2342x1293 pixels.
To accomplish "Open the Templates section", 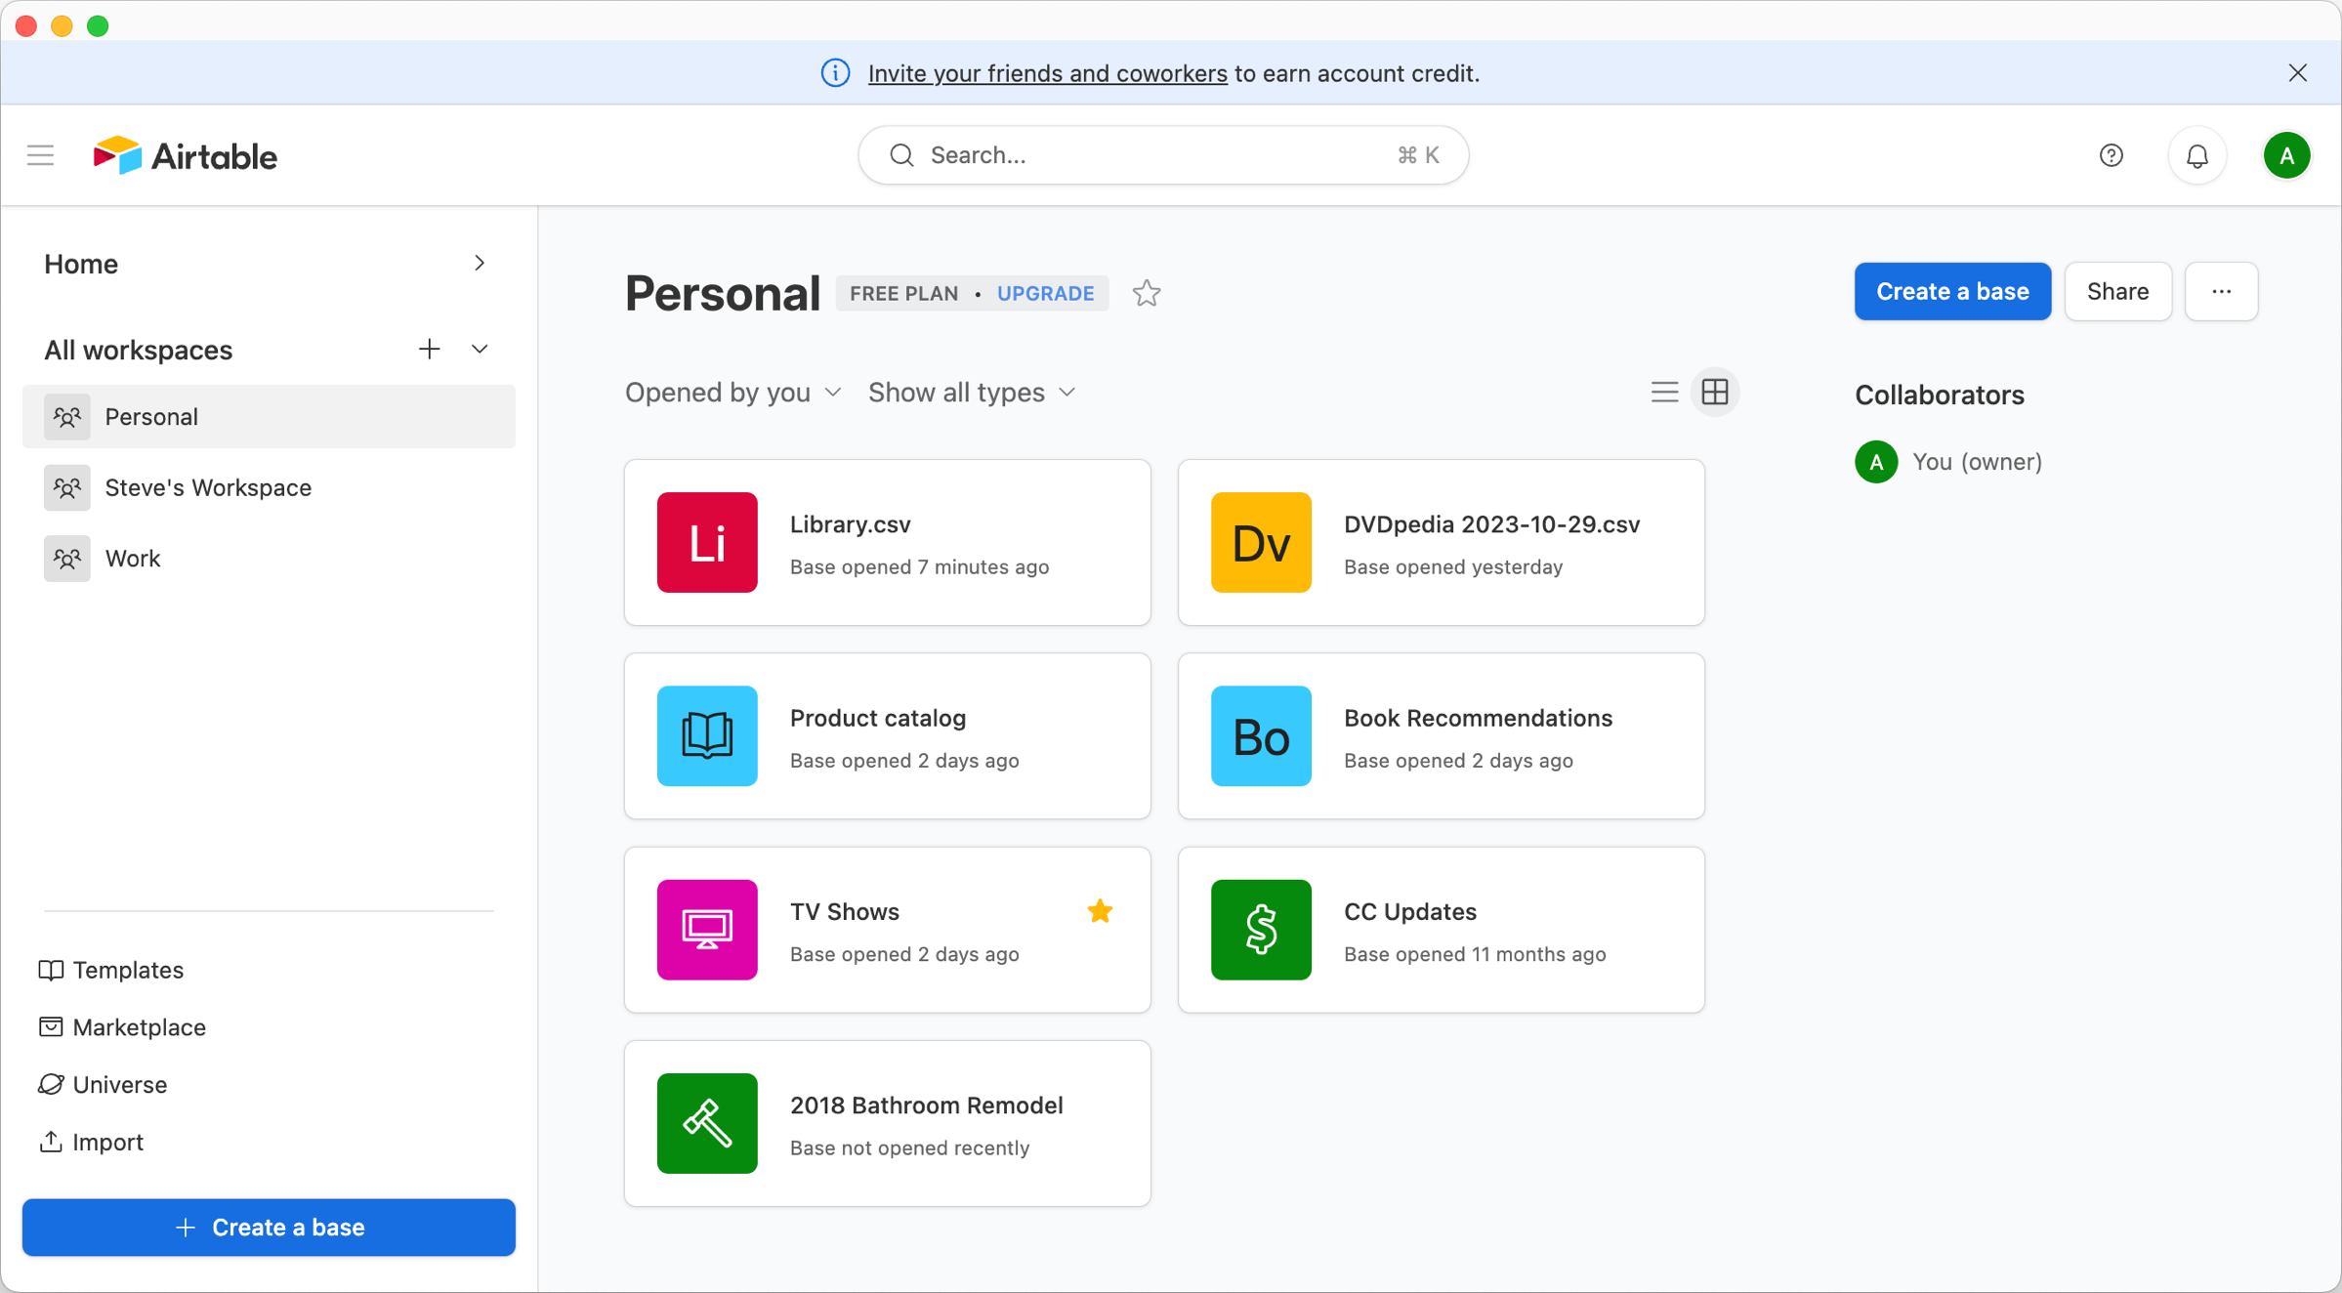I will tap(127, 970).
